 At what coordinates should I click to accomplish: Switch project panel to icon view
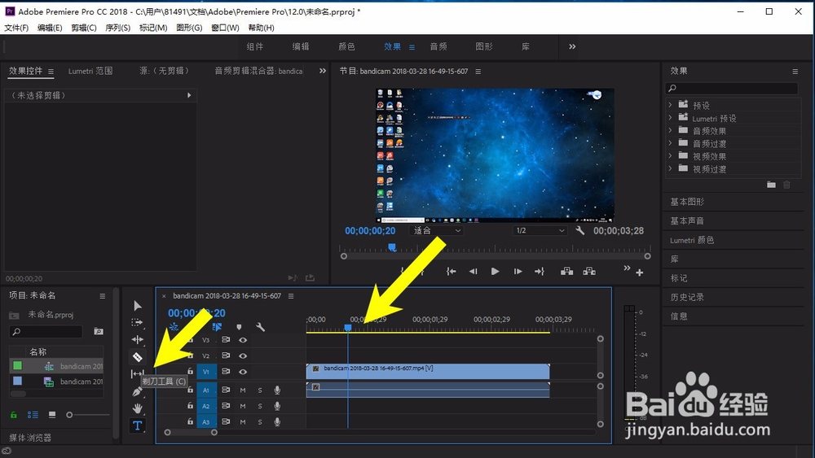tap(52, 415)
